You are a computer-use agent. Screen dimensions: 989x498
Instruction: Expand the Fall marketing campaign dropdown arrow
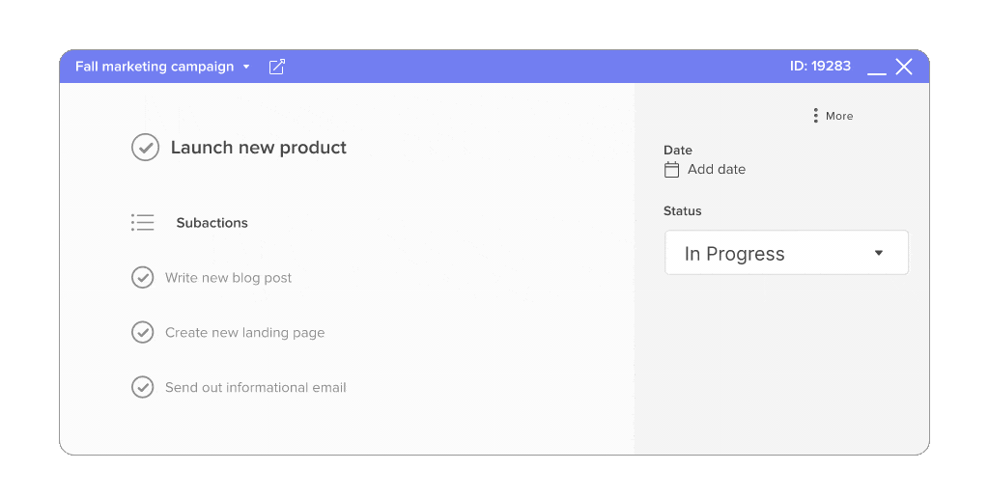246,67
